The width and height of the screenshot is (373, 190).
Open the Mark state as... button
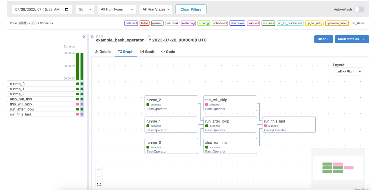click(352, 39)
